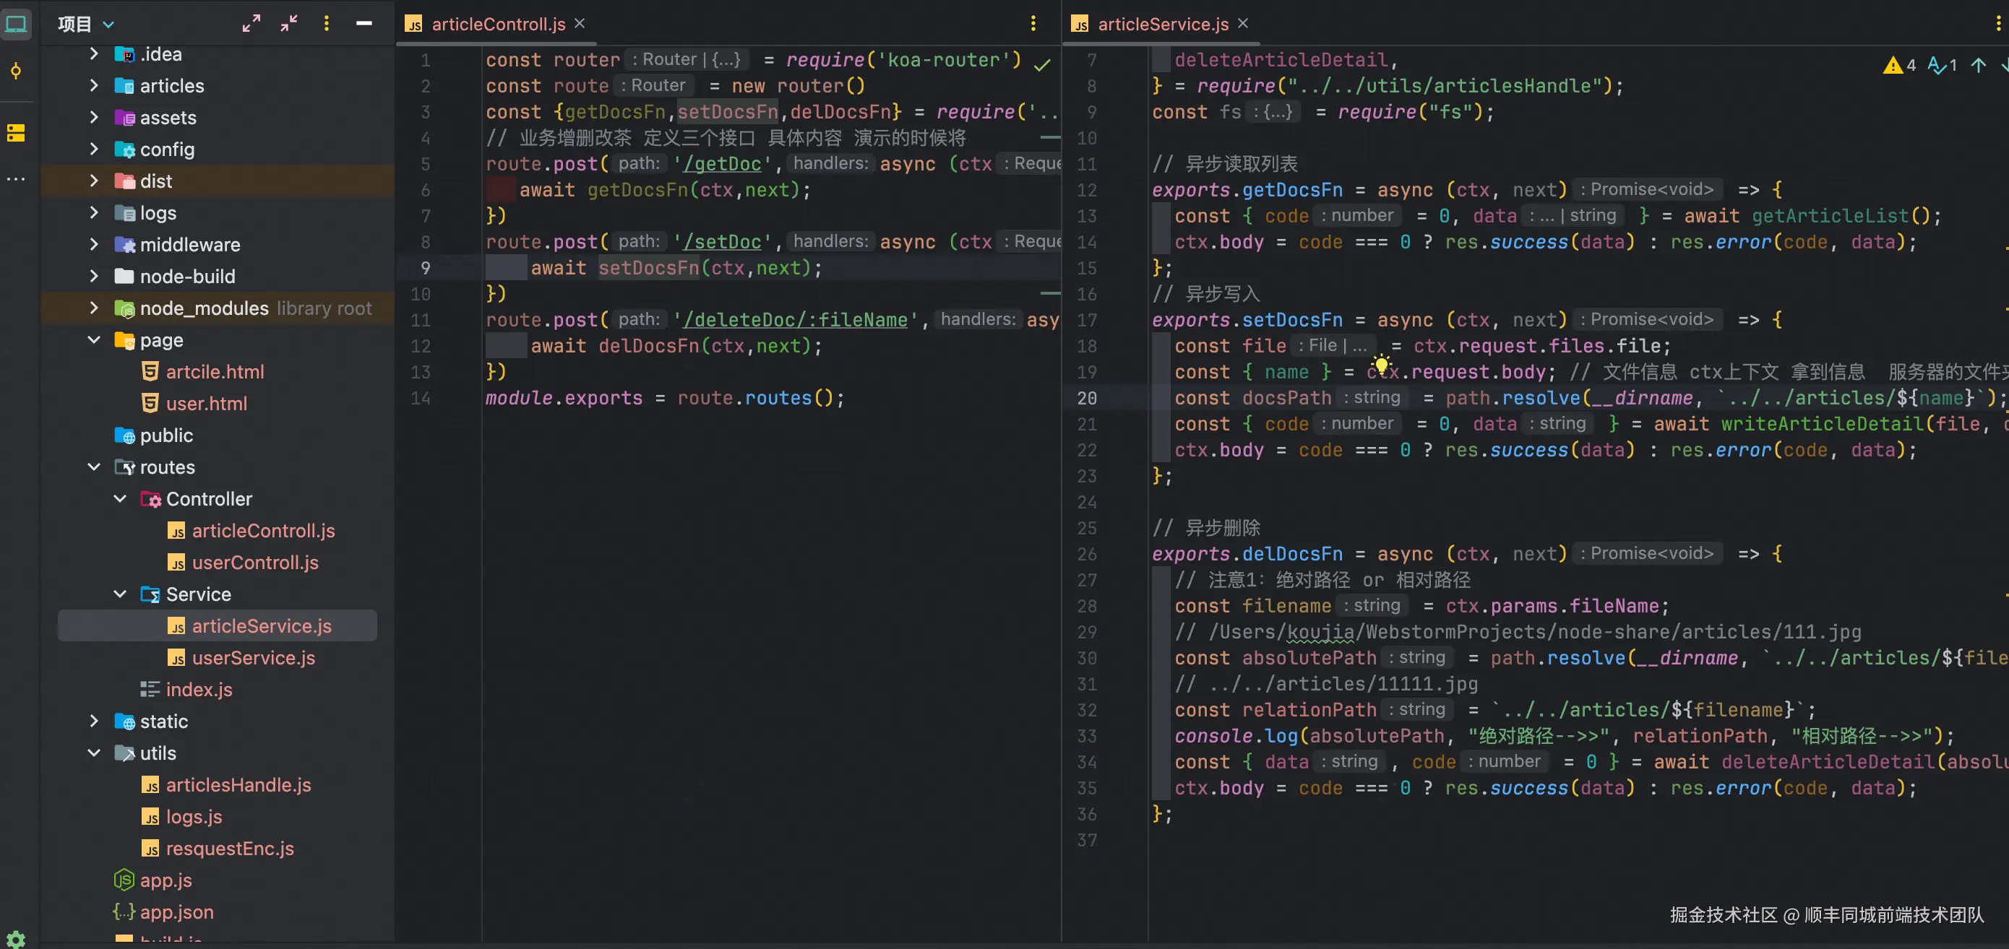This screenshot has width=2009, height=949.
Task: Jump to previous highlighted error arrow
Action: [1978, 66]
